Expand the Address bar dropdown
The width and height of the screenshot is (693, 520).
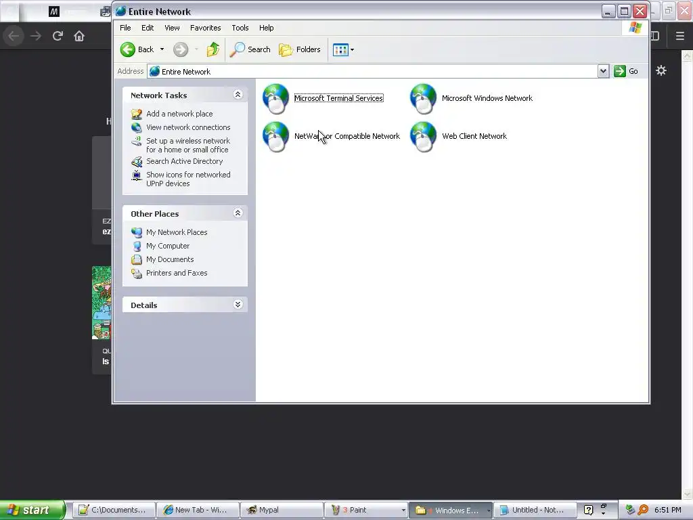point(603,71)
